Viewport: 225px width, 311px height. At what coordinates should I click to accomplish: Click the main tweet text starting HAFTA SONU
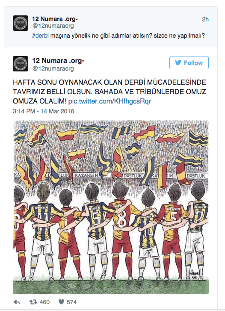110,92
